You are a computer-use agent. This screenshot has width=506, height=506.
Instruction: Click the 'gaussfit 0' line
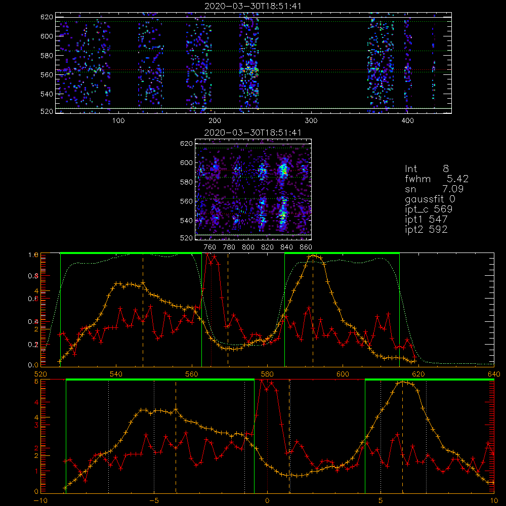coord(431,199)
